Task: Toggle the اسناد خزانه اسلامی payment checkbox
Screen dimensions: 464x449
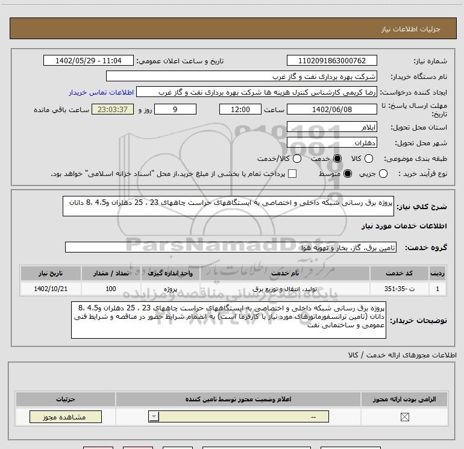Action: click(x=292, y=174)
